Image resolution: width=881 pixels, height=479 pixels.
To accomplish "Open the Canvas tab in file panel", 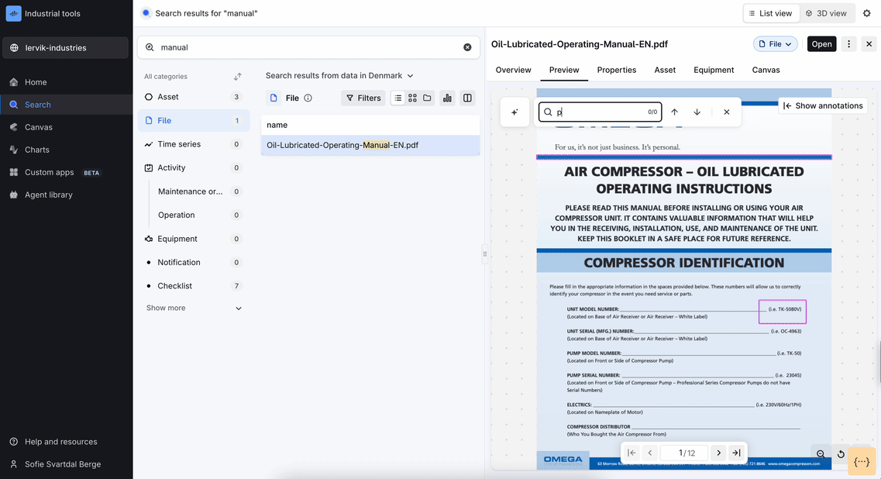I will [x=766, y=70].
